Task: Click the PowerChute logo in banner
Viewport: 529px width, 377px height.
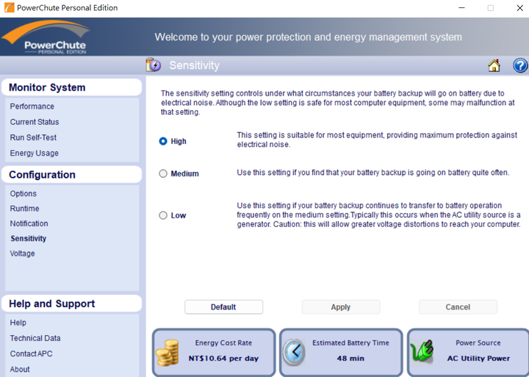Action: click(x=46, y=37)
